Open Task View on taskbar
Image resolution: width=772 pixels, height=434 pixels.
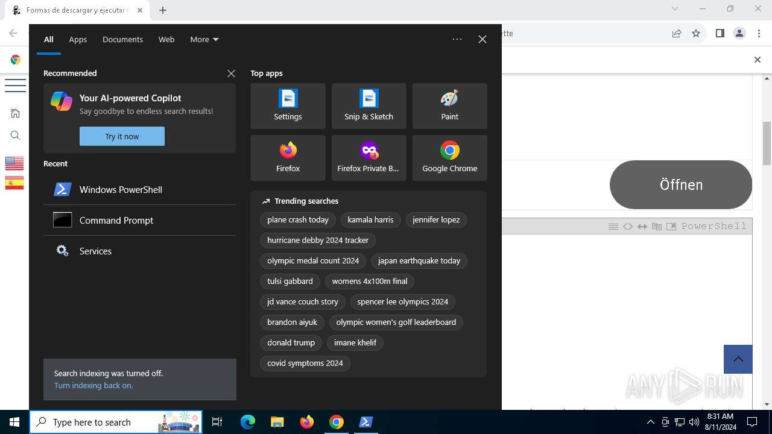(217, 422)
